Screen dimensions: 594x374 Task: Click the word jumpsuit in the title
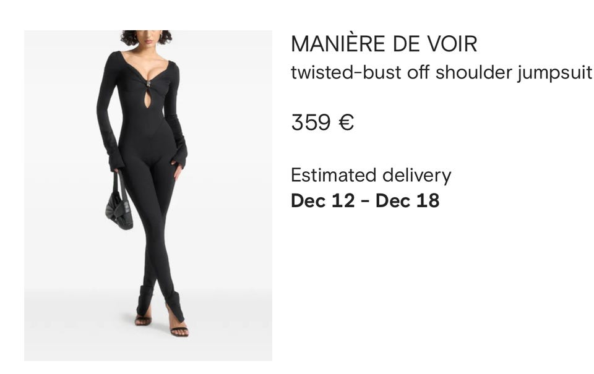point(554,73)
